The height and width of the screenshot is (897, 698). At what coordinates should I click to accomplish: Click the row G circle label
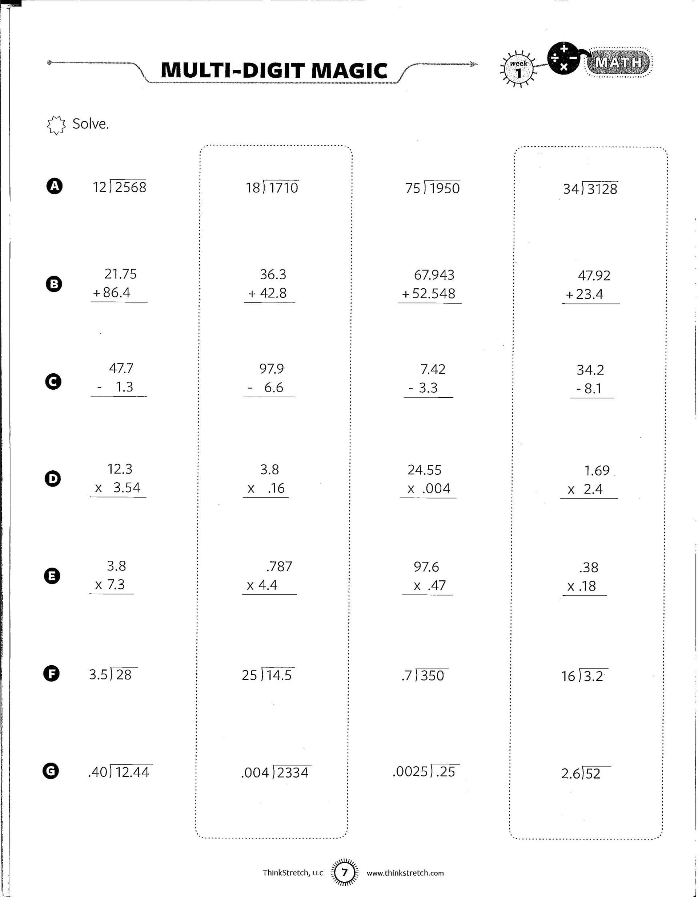pos(51,771)
